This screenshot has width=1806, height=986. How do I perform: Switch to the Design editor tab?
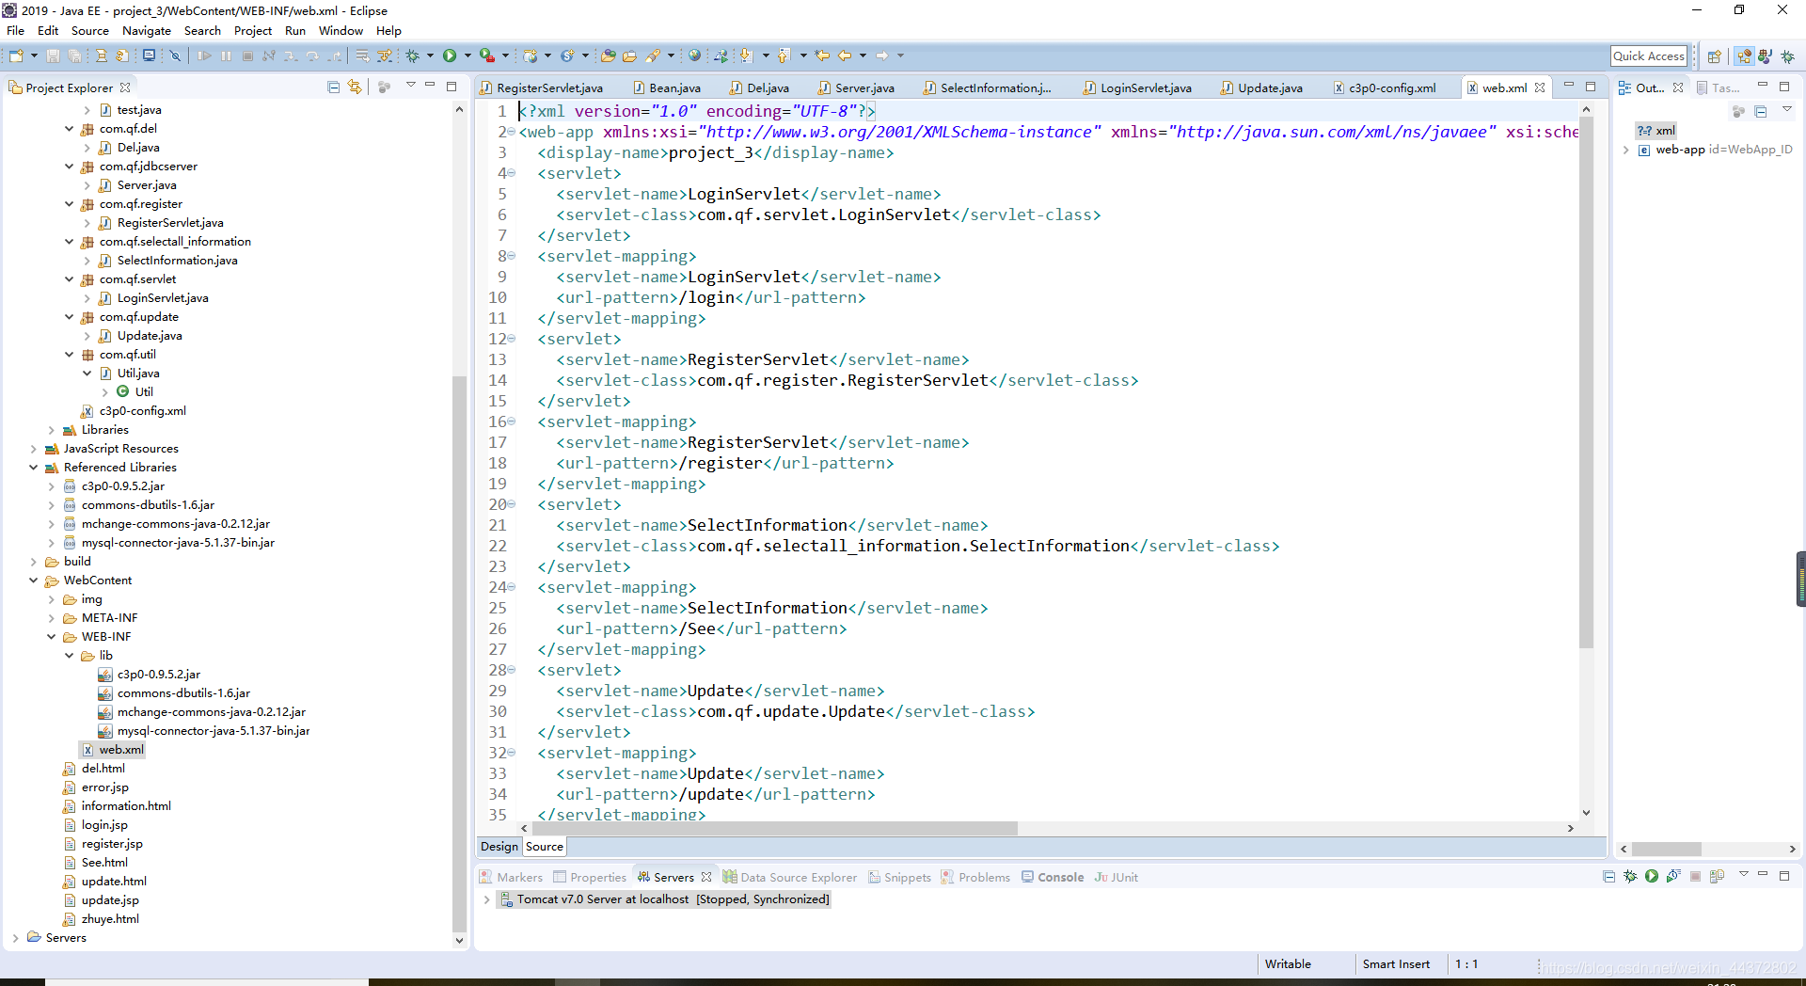pos(499,847)
